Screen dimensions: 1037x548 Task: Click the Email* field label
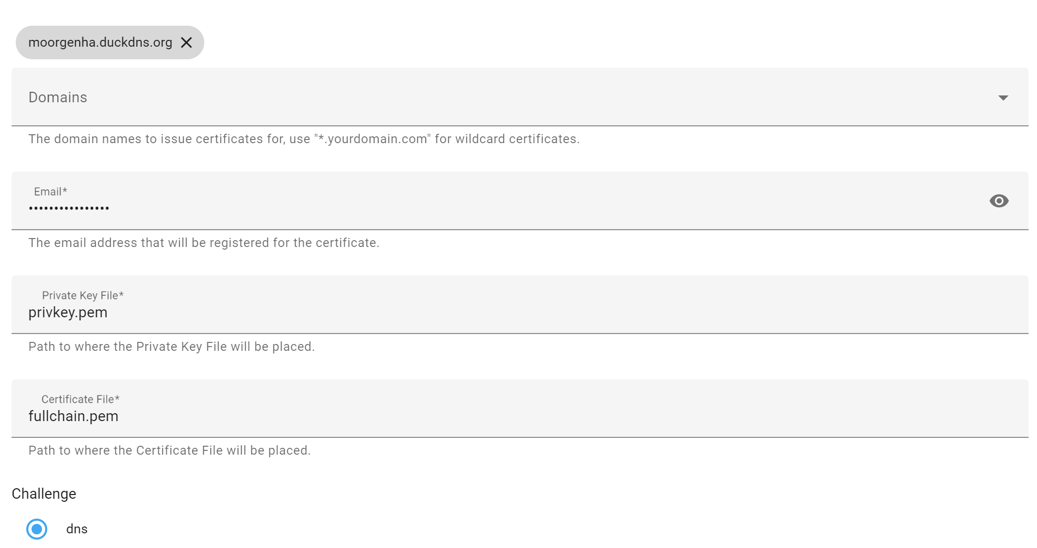[x=49, y=192]
